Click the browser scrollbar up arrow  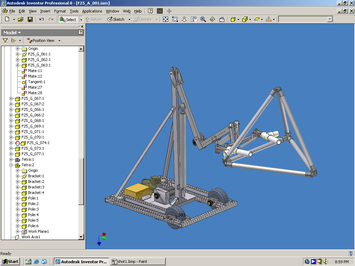81,48
